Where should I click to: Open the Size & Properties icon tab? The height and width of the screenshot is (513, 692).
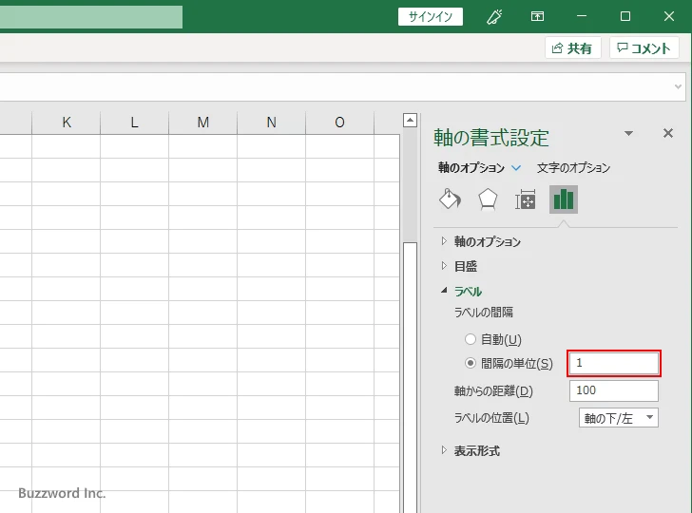[x=525, y=199]
